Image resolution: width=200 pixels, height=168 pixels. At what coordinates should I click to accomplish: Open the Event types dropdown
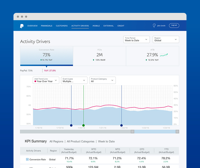pyautogui.click(x=74, y=80)
